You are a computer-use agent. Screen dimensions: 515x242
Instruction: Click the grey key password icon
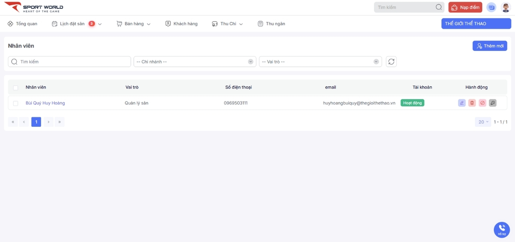(x=492, y=103)
